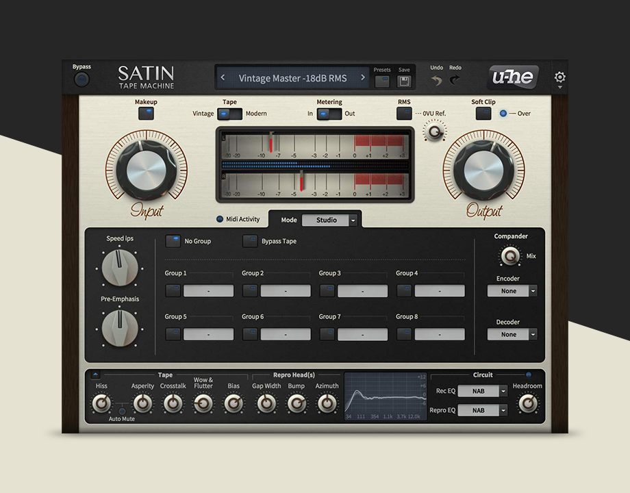
Task: Toggle the RMS button
Action: coord(404,113)
